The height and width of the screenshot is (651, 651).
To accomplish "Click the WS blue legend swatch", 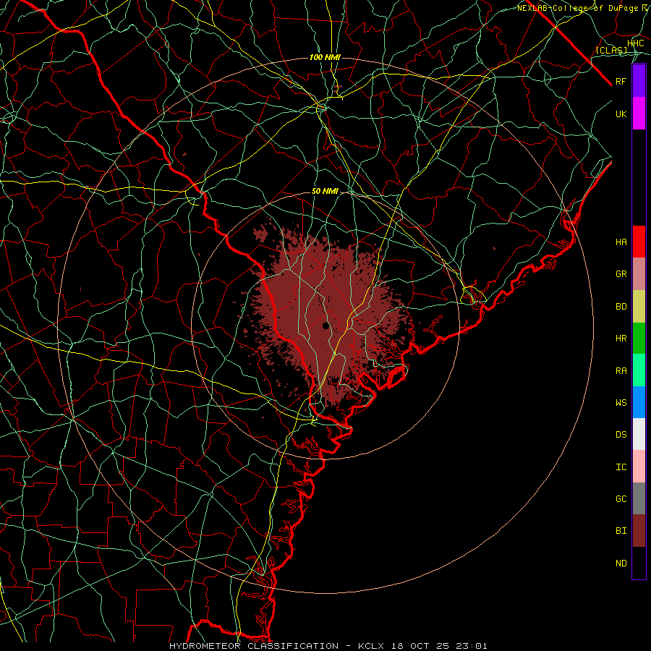I will tap(639, 402).
